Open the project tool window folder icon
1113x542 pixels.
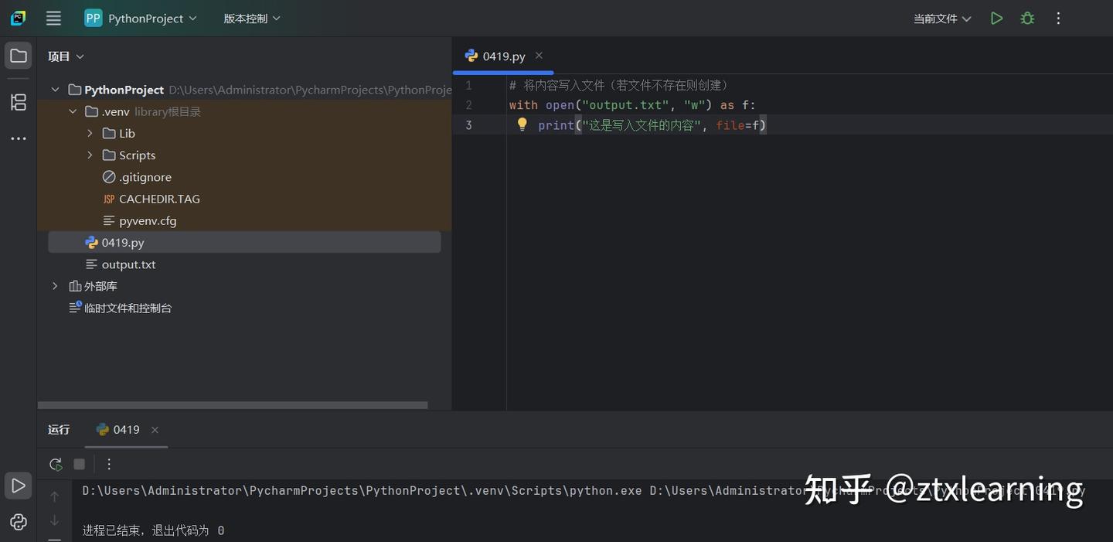[18, 55]
